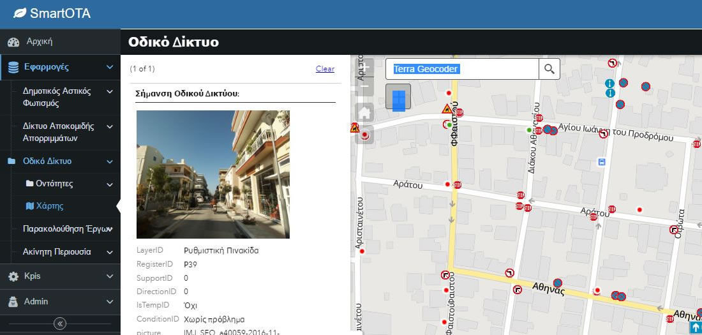Click the Kpis gear icon

13,276
